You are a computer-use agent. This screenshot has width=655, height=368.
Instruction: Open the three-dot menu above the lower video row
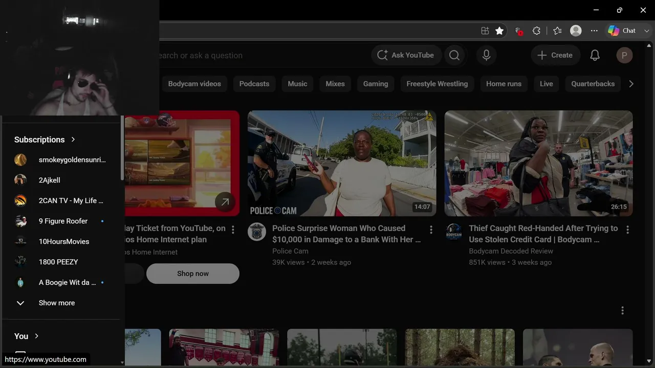click(x=622, y=310)
